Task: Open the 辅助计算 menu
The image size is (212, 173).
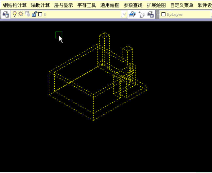Action: [40, 5]
